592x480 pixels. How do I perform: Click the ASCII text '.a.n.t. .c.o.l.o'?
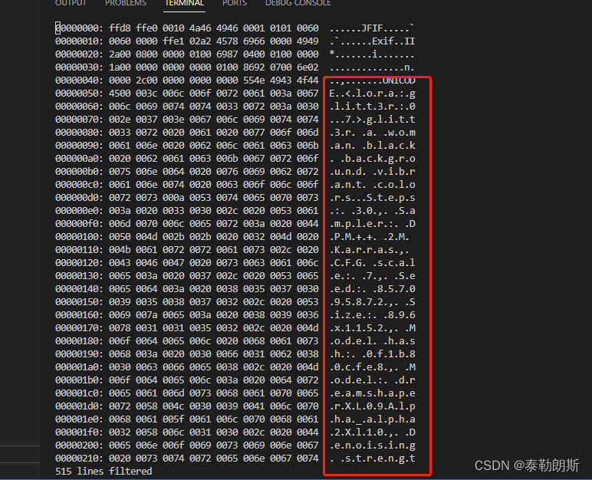372,184
